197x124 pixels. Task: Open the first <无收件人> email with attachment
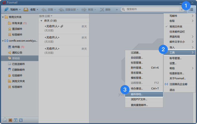coord(64,28)
